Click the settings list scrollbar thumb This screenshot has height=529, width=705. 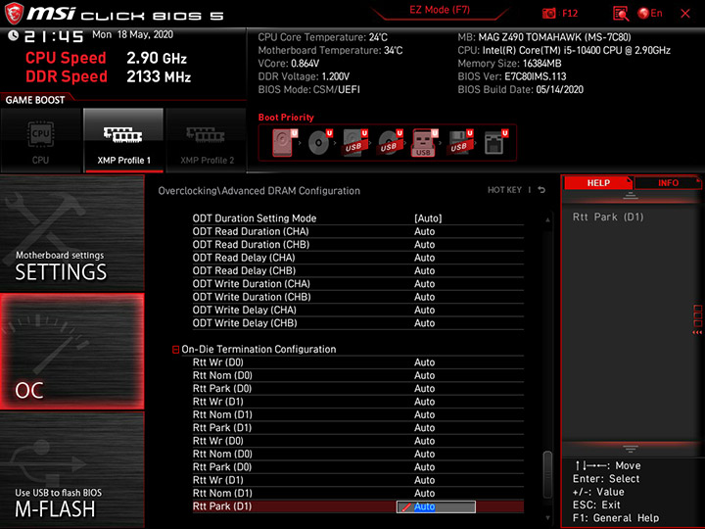(547, 474)
